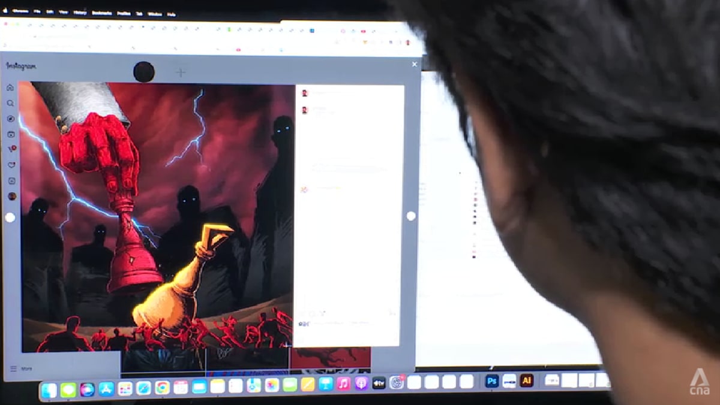This screenshot has width=720, height=405.
Task: Open the Bookmarks menu in menu bar
Action: click(101, 13)
